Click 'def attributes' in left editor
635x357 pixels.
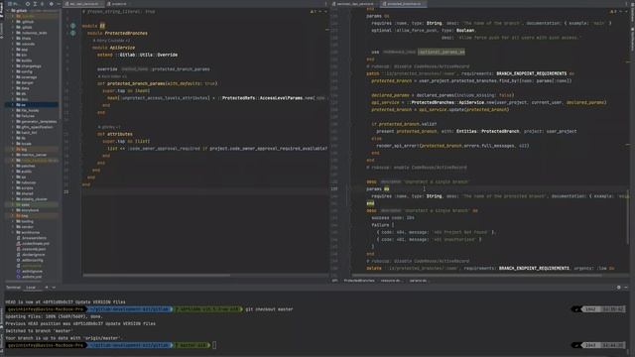tap(115, 134)
